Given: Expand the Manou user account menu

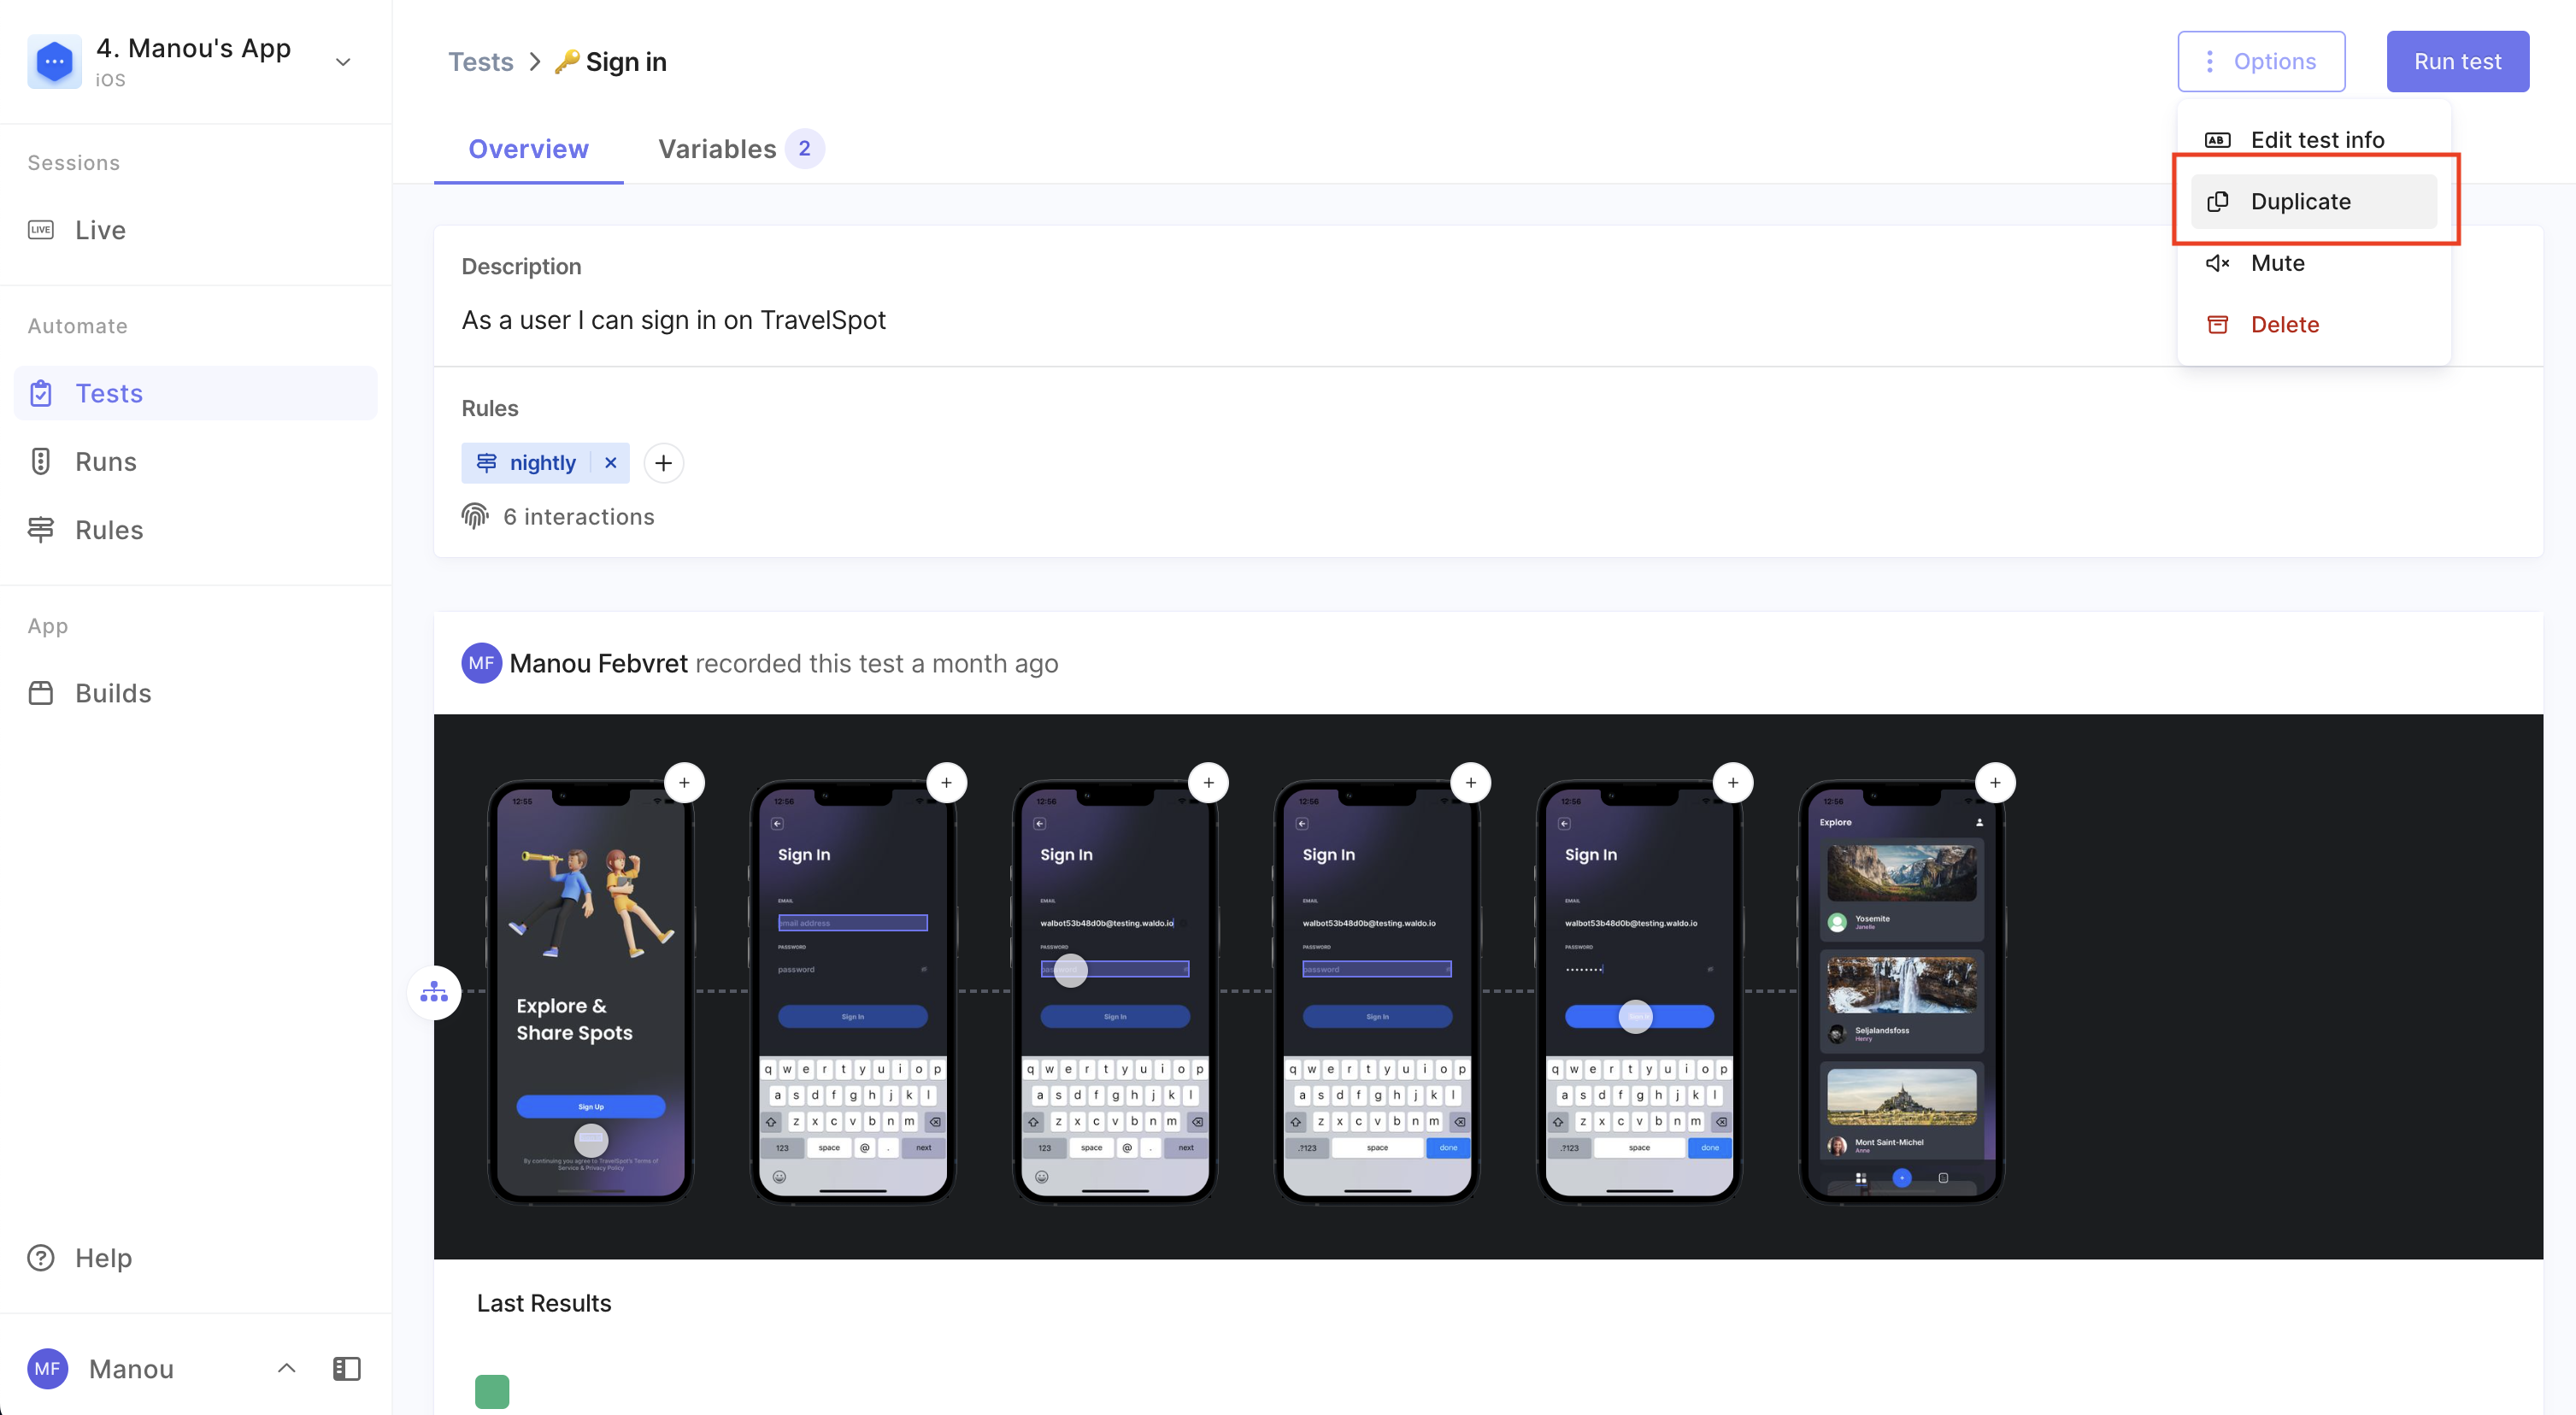Looking at the screenshot, I should click(286, 1368).
